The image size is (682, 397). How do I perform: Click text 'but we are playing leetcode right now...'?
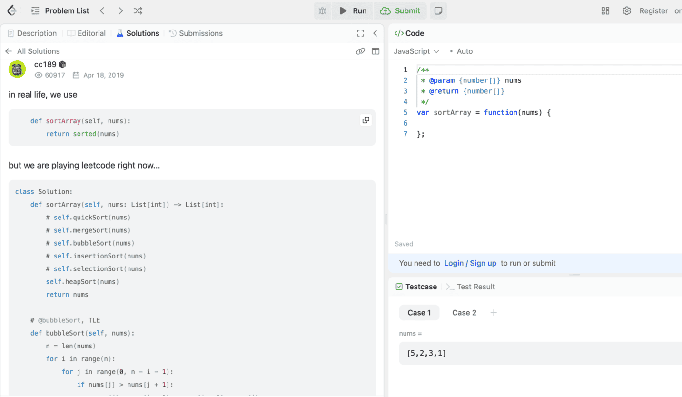tap(84, 166)
